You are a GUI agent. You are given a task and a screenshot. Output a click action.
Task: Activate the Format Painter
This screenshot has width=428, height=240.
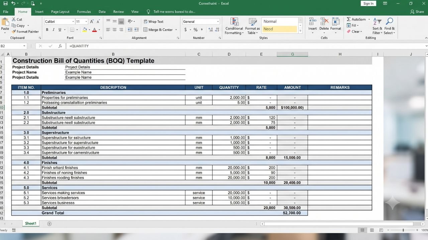25,32
